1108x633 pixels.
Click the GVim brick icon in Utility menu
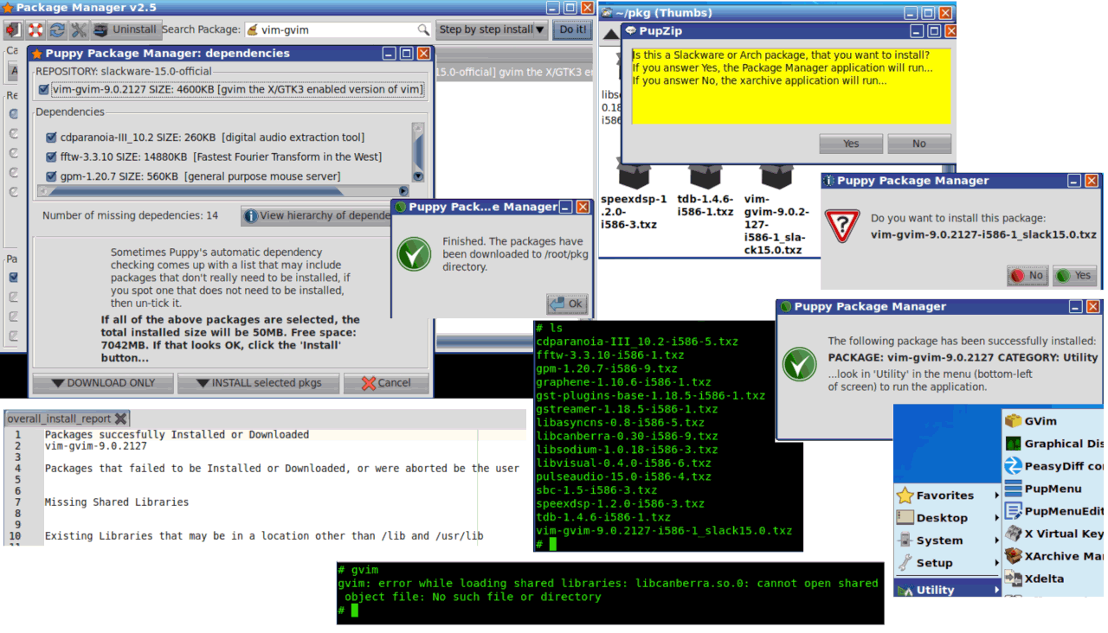click(x=1013, y=421)
